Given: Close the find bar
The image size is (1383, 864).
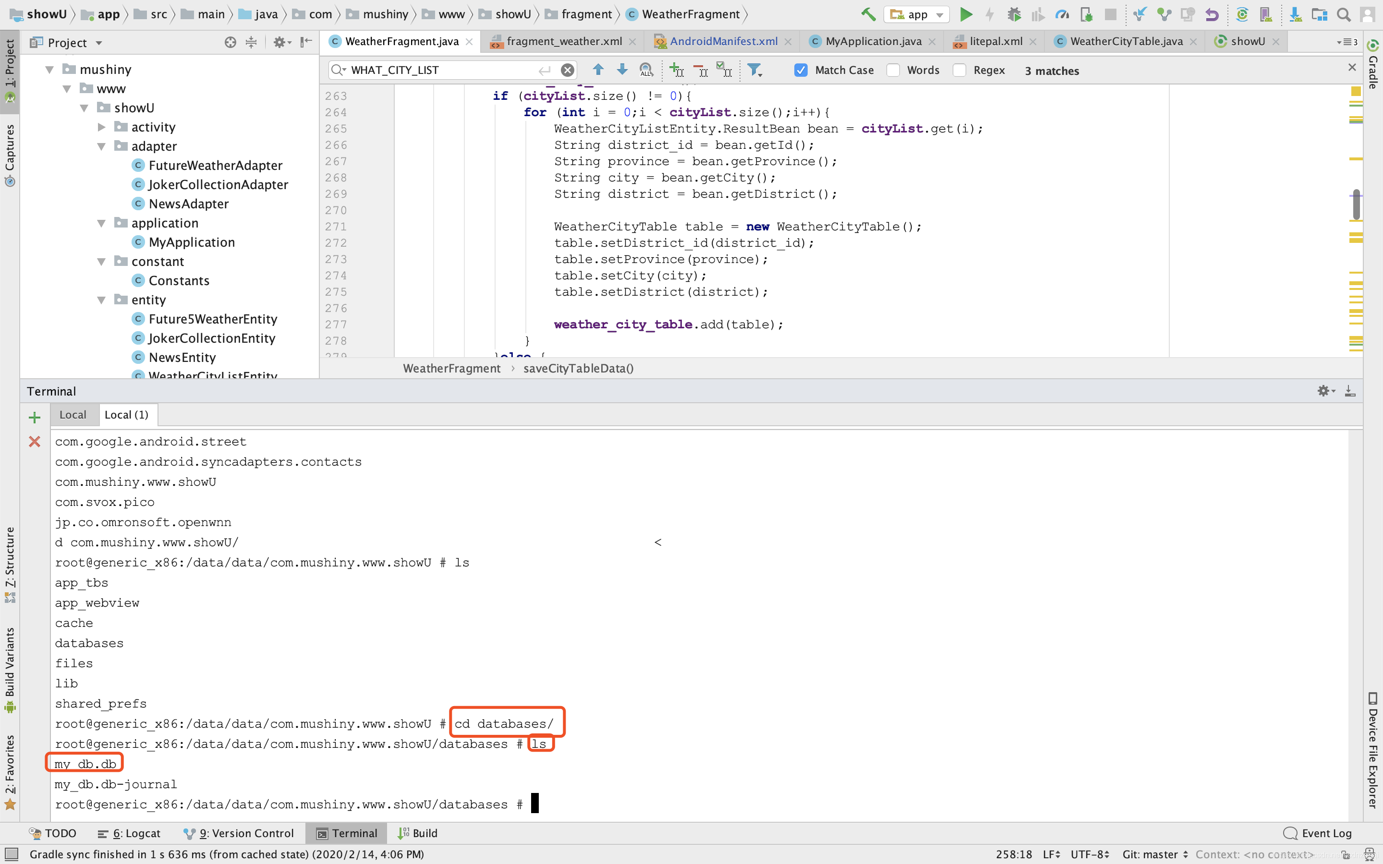Looking at the screenshot, I should (1352, 67).
